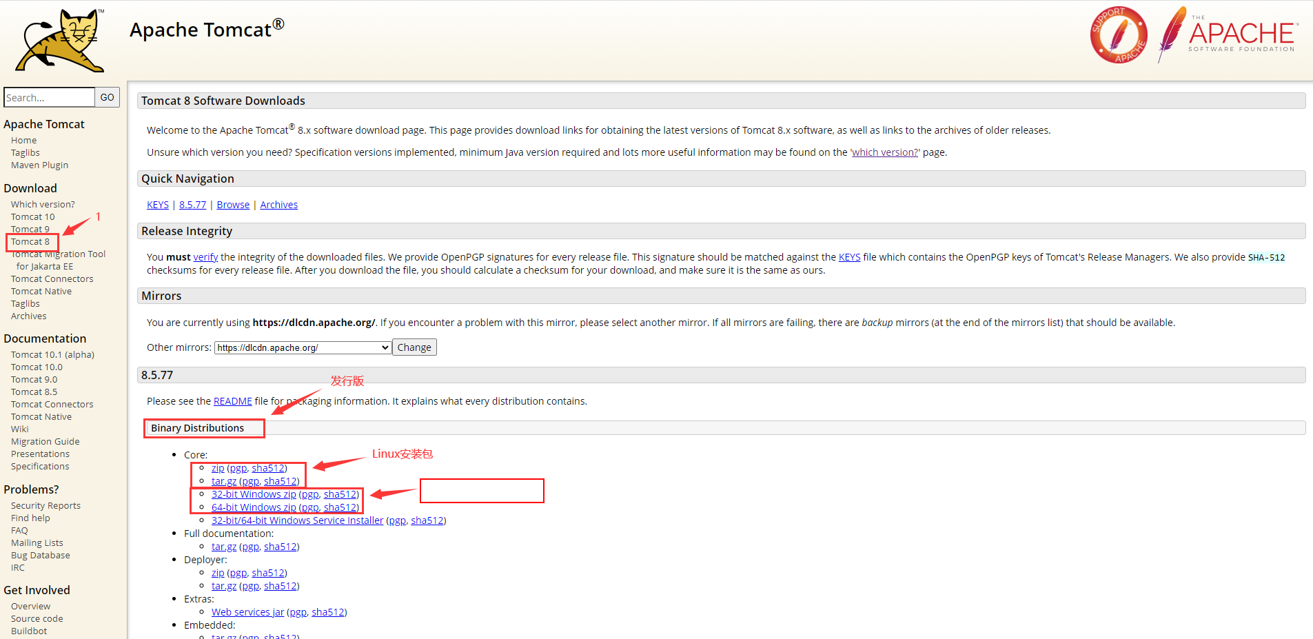Download the Core tar.gz distribution
This screenshot has height=639, width=1313.
click(224, 481)
